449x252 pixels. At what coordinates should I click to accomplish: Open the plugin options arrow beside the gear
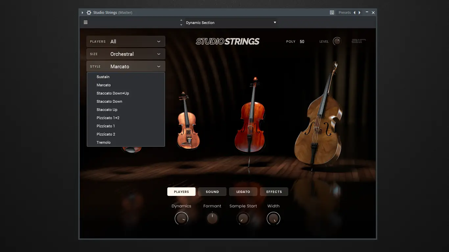point(83,12)
